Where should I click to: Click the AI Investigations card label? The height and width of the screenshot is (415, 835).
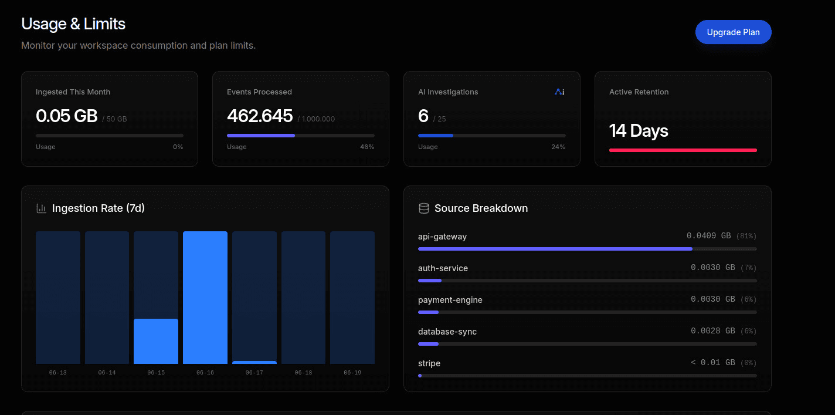[x=448, y=92]
